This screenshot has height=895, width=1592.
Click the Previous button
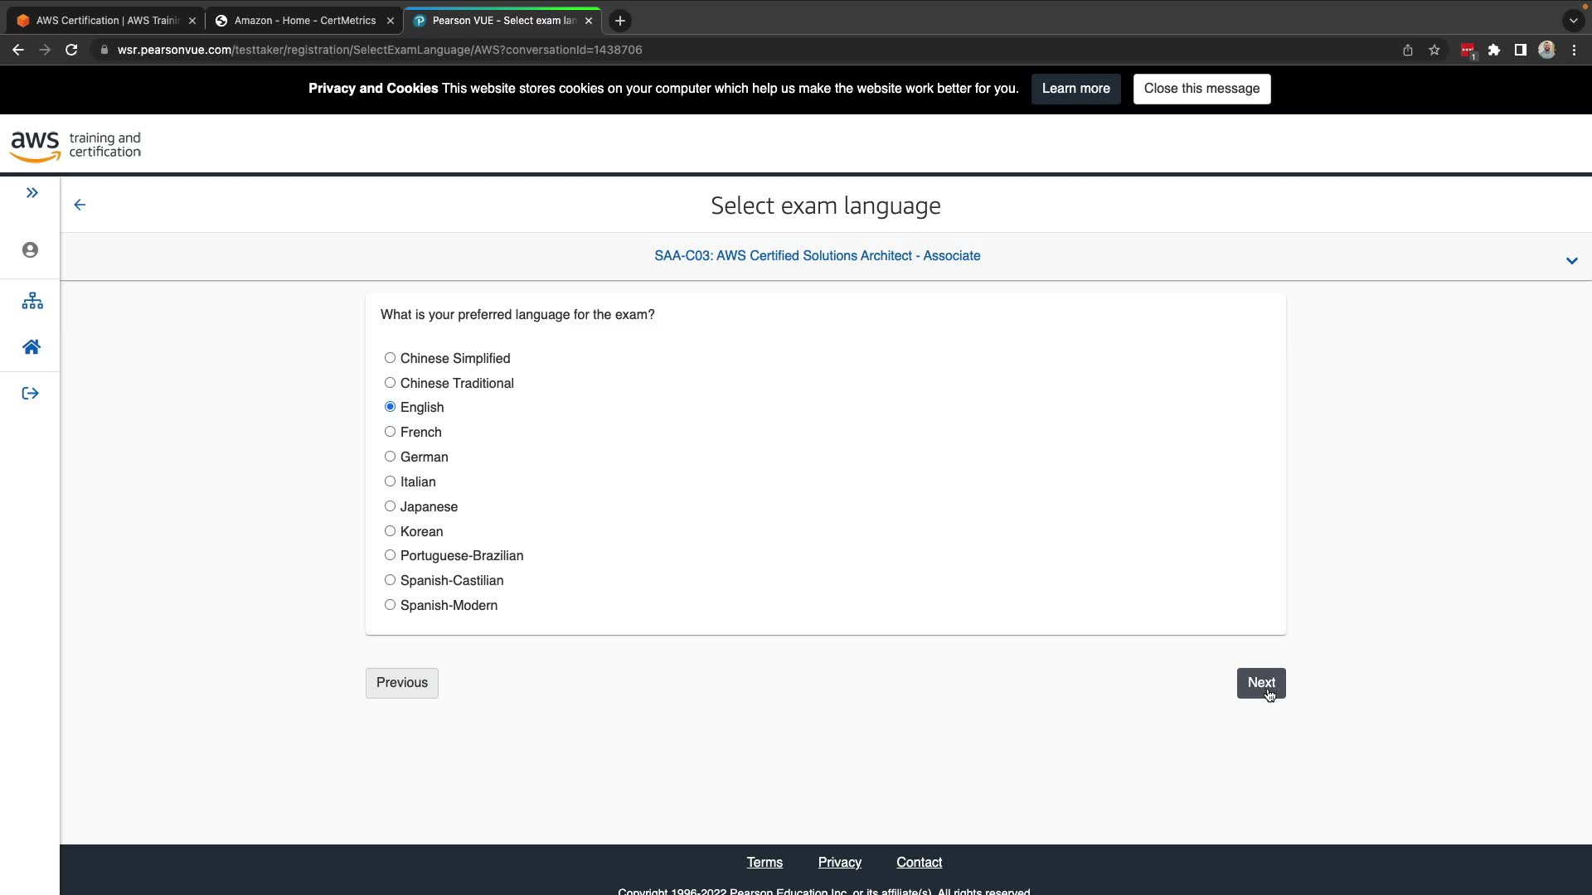[x=402, y=683]
